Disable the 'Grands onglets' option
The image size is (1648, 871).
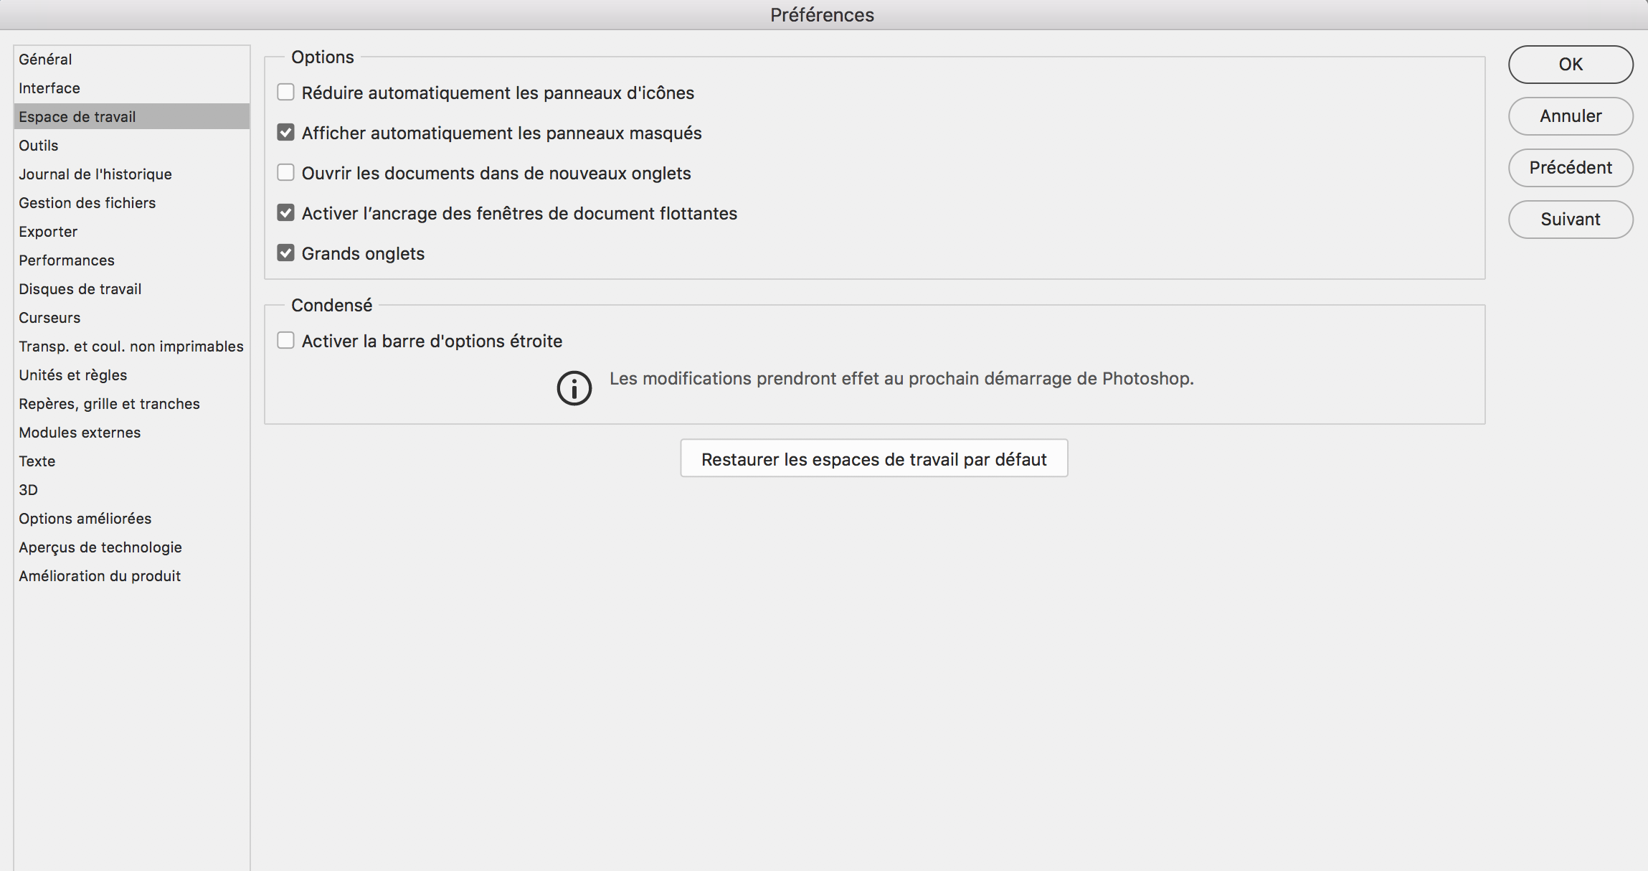pyautogui.click(x=286, y=253)
